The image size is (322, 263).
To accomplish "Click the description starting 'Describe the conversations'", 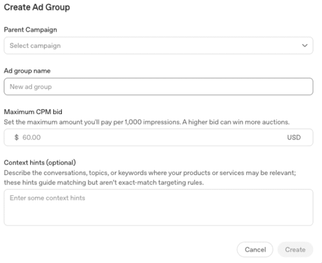I will click(150, 177).
